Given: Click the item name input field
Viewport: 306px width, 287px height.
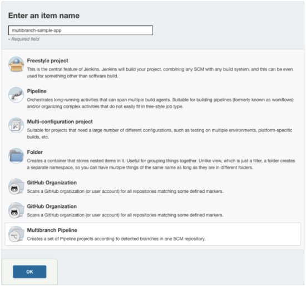Looking at the screenshot, I should tap(81, 30).
